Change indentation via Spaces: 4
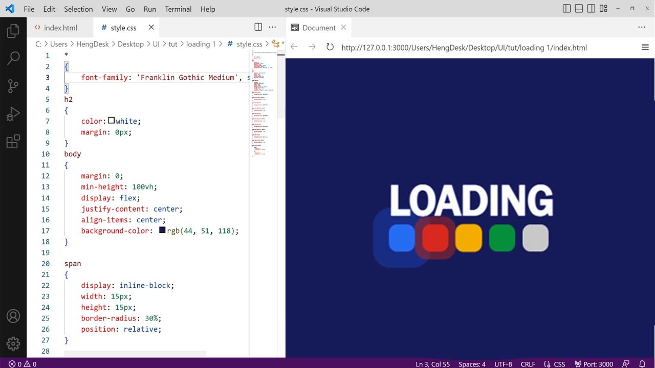655x368 pixels. tap(472, 364)
